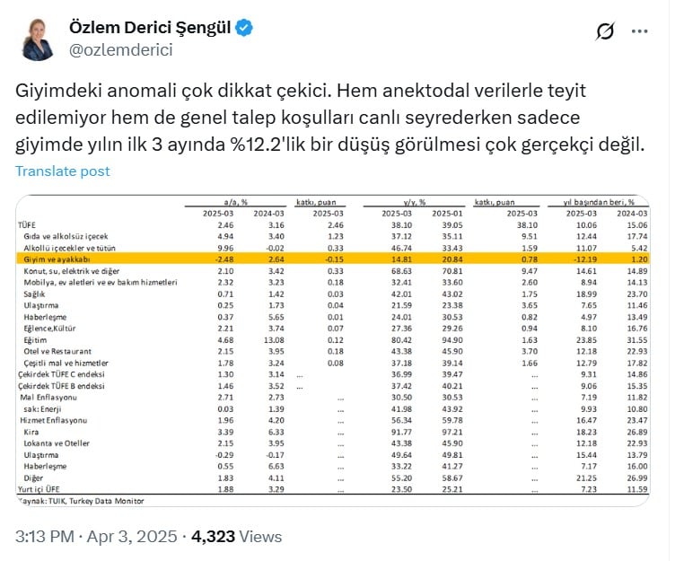
Task: Click the yıl başından beri, % header
Action: (x=599, y=202)
